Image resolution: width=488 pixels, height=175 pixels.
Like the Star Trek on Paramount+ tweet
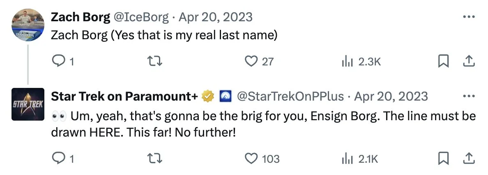coord(251,158)
